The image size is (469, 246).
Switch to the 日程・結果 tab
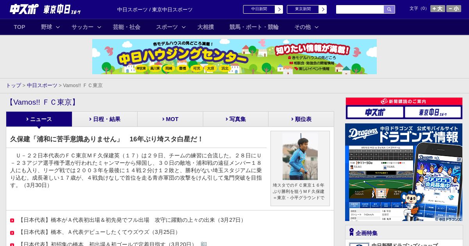coord(105,119)
